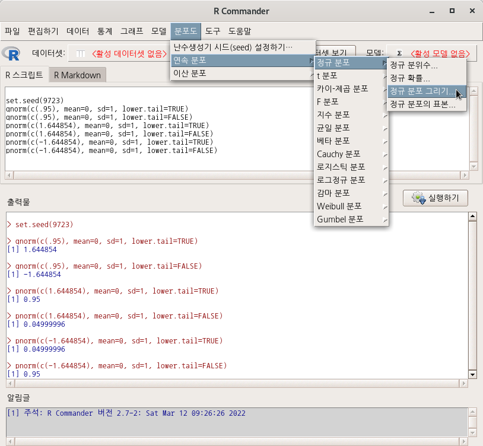Open the 도구 menu
Viewport: 483px width, 446px height.
tap(212, 31)
